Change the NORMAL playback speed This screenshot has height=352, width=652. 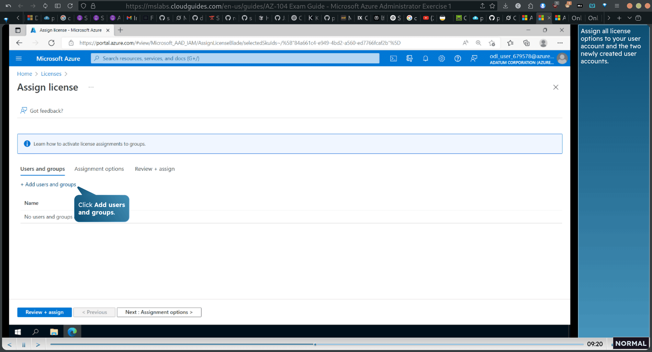click(631, 343)
